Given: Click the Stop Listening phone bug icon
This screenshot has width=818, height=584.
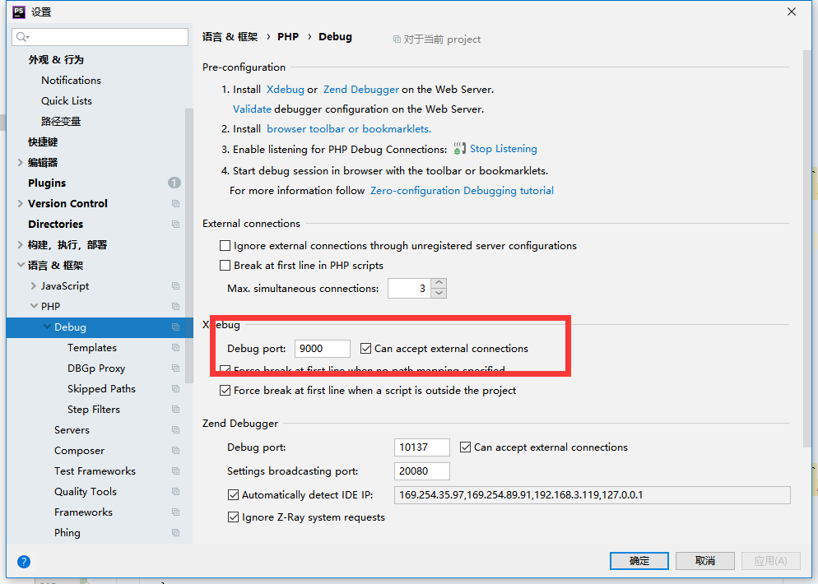Looking at the screenshot, I should click(459, 149).
